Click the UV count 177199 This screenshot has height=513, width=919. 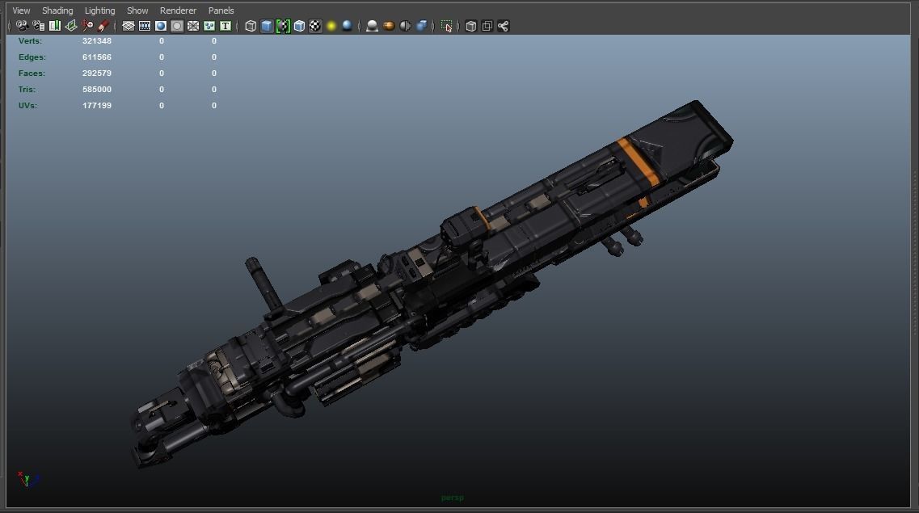tap(97, 105)
